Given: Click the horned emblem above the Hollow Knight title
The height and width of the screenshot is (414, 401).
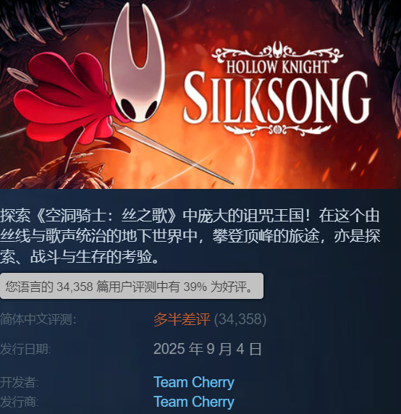Looking at the screenshot, I should [x=277, y=49].
